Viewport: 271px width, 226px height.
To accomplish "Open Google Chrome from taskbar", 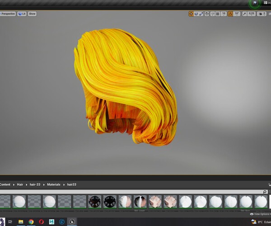I will 31,221.
